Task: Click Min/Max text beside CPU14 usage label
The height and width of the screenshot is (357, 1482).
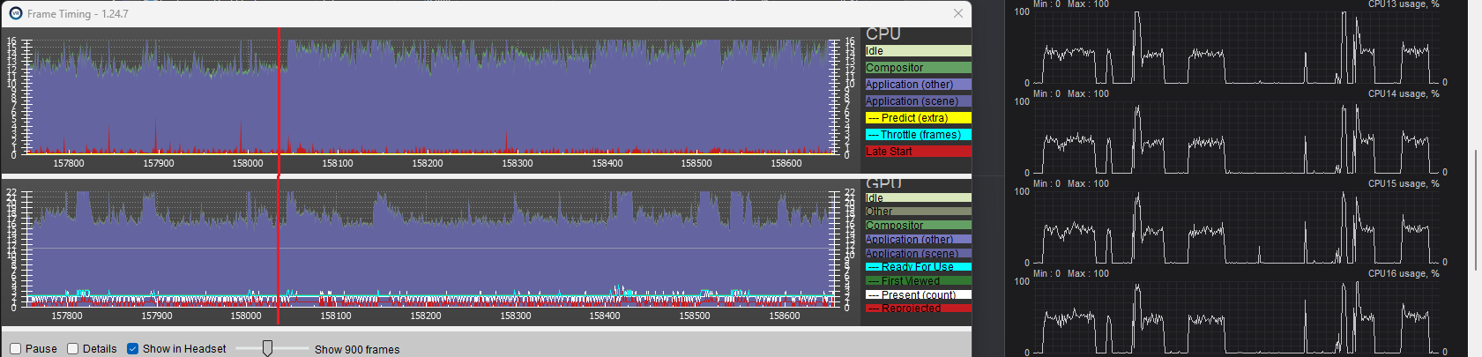Action: click(x=1071, y=93)
